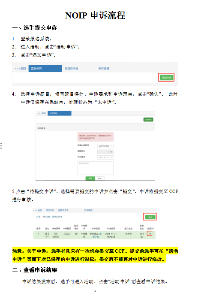The height and width of the screenshot is (296, 198).
Task: Click the heading 二、查看申诉结果
Action: 35,270
